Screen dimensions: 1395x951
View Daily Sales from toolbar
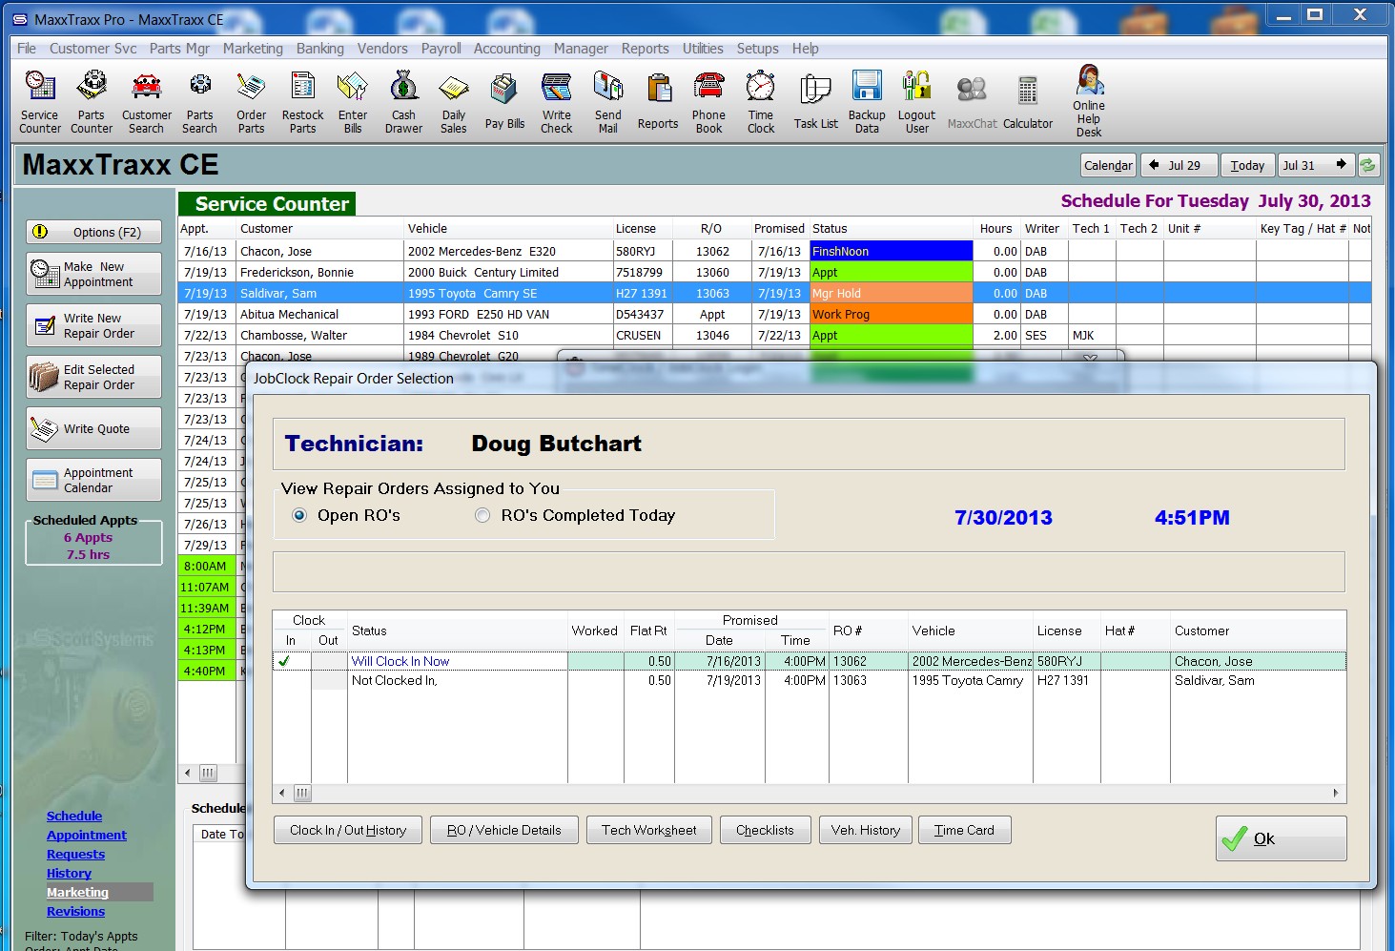coord(454,102)
